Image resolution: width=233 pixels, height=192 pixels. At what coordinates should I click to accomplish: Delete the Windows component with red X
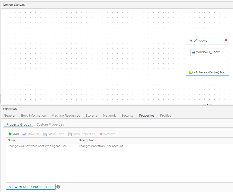[226, 40]
